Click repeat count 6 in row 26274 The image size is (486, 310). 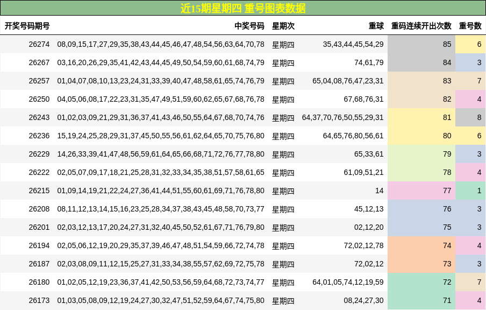[x=470, y=44]
